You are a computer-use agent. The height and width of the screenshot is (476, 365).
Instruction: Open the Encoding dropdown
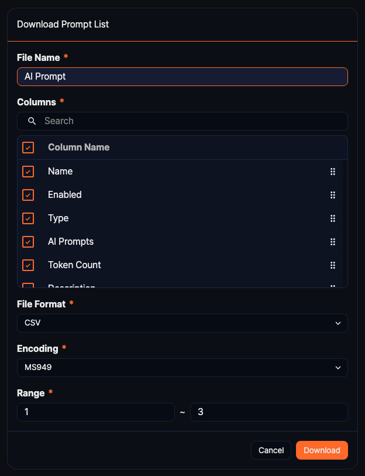click(182, 367)
